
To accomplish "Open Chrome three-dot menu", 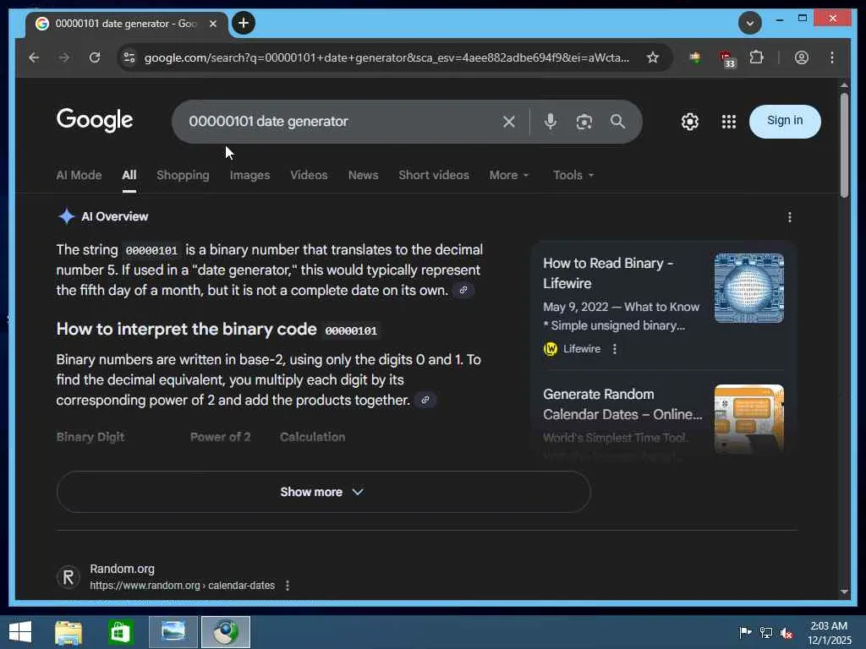I will click(832, 57).
